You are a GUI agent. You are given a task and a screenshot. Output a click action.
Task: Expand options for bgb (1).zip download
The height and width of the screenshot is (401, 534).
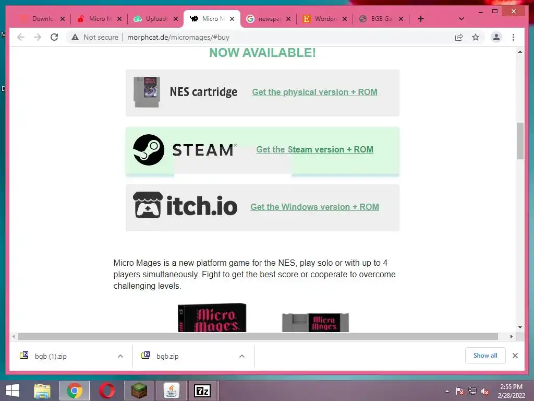pyautogui.click(x=120, y=356)
